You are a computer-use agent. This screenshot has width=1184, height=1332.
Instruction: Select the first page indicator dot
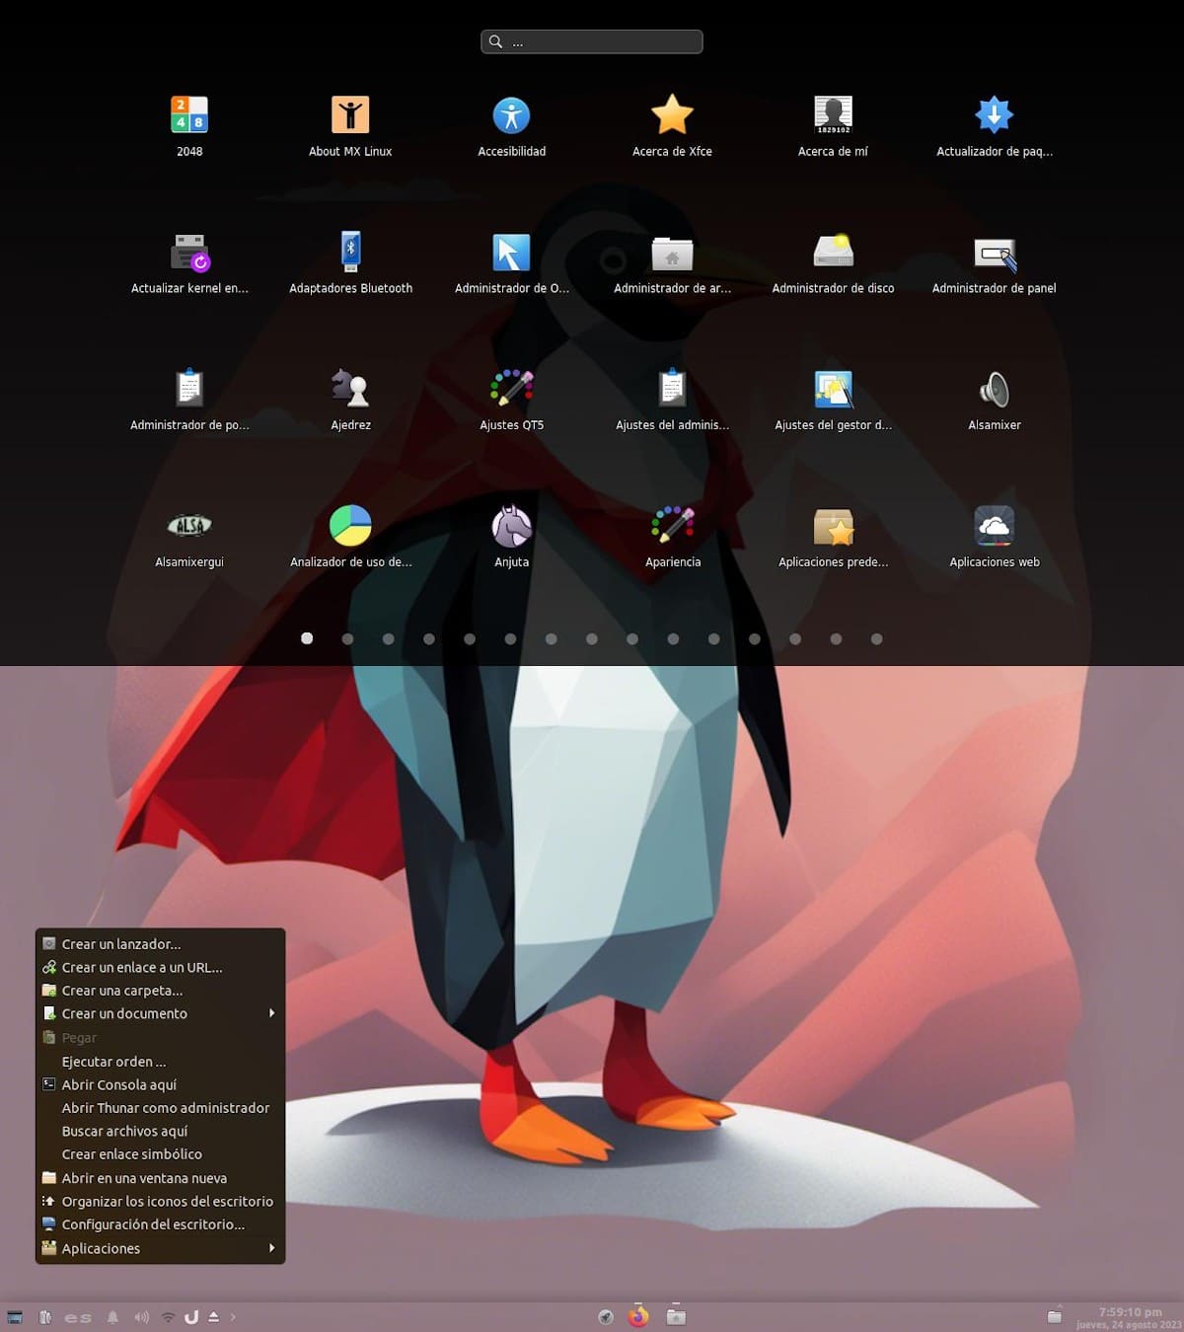pyautogui.click(x=307, y=638)
